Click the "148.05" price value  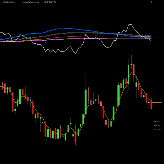tap(157, 121)
